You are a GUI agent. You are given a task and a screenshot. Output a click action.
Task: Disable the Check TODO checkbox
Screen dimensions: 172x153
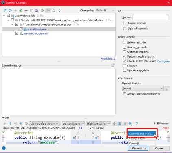coord(124,61)
